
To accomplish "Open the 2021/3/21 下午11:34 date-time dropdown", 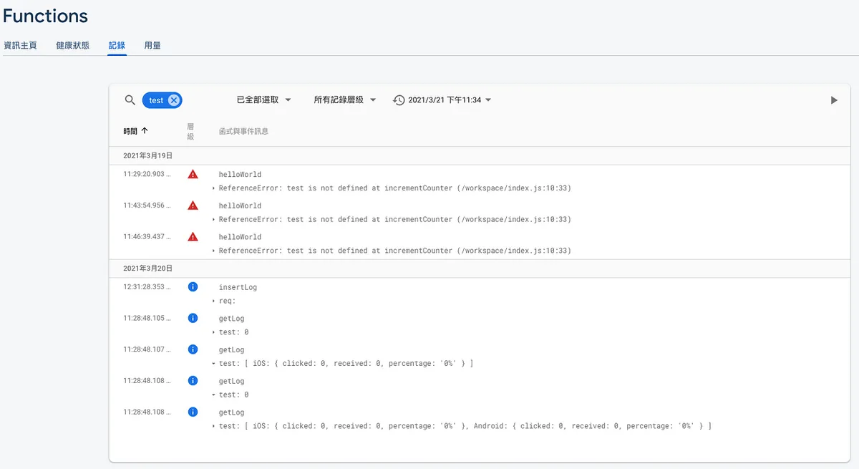I will pyautogui.click(x=449, y=100).
